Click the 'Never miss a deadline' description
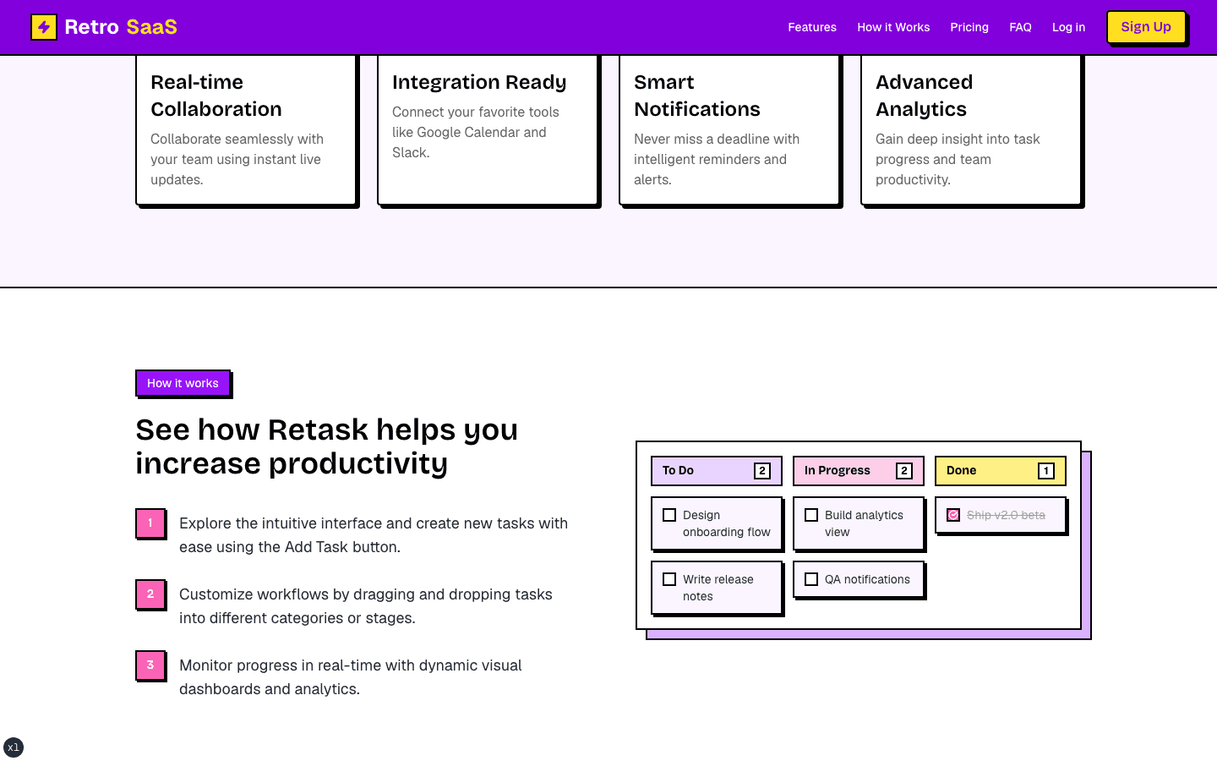The image size is (1217, 761). (717, 159)
